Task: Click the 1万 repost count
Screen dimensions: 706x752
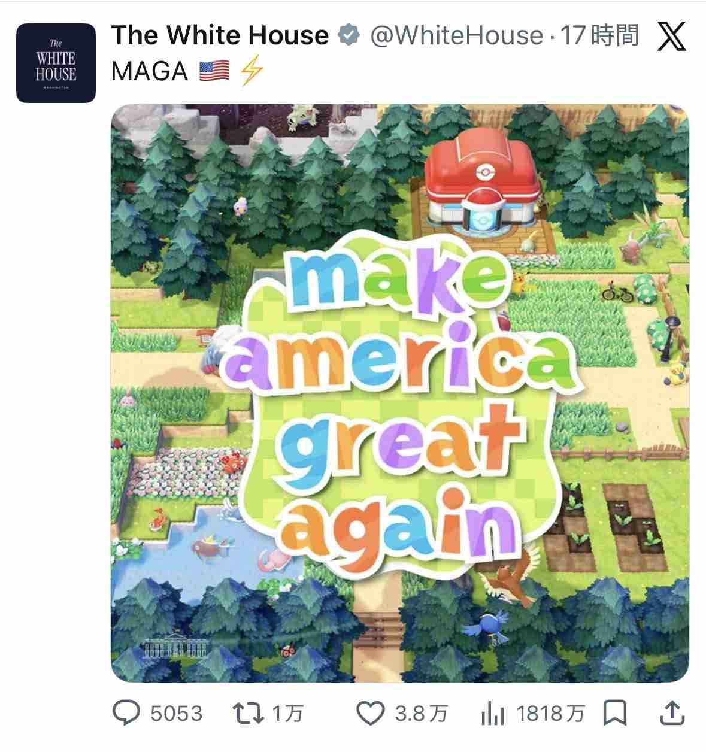Action: 288,714
